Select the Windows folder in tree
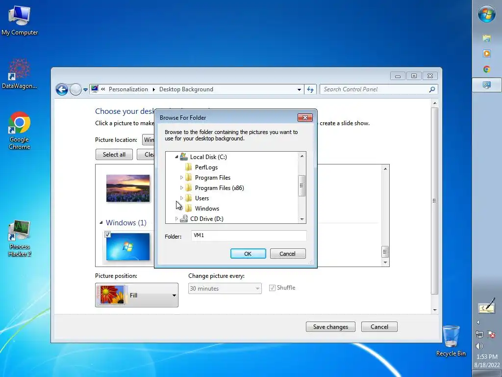502x377 pixels. point(207,208)
